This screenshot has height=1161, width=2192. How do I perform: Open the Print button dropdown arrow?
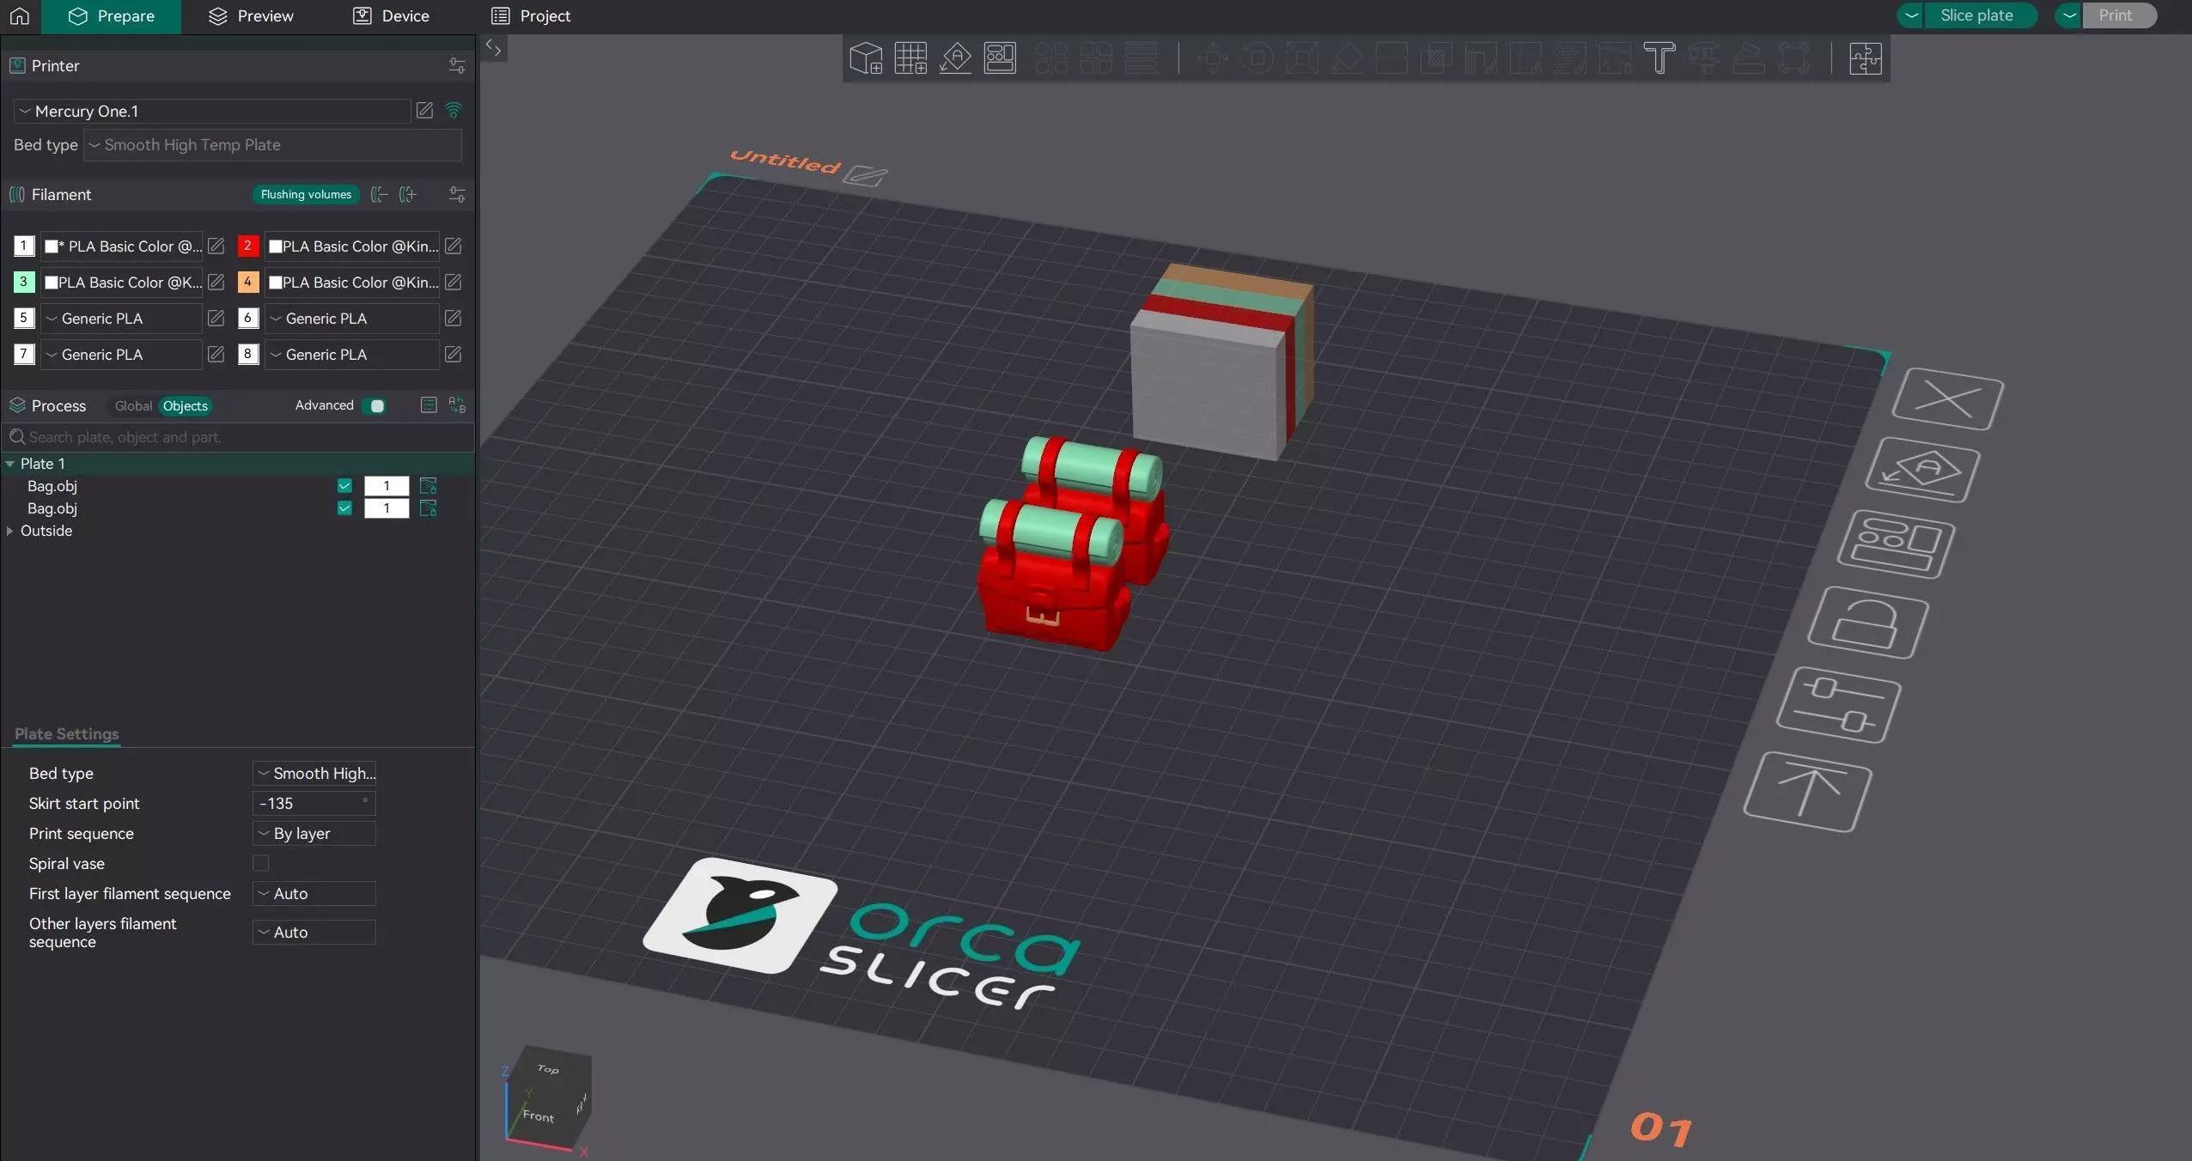(2069, 15)
